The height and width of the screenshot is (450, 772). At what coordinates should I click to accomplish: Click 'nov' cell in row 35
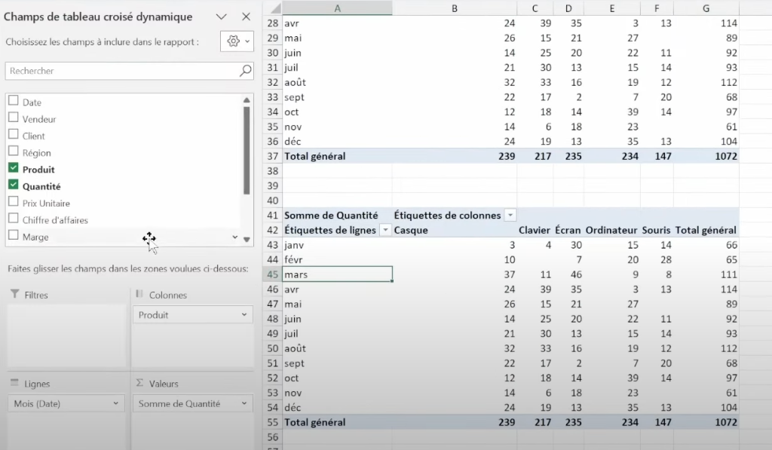337,127
